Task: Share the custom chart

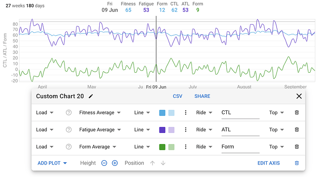Action: point(202,96)
